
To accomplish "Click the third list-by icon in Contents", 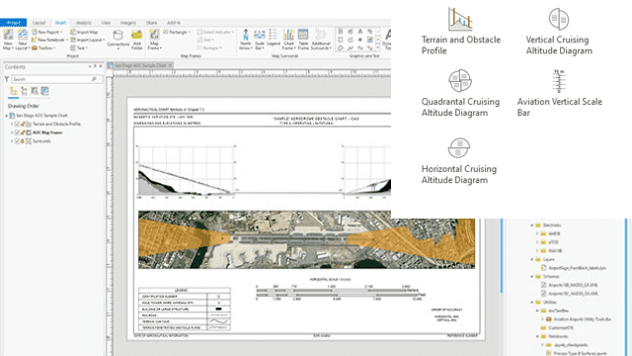I will point(35,91).
